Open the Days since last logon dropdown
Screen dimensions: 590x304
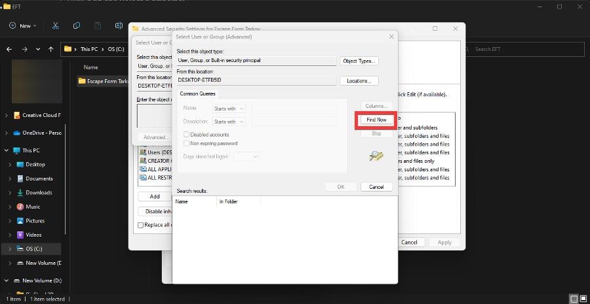246,156
